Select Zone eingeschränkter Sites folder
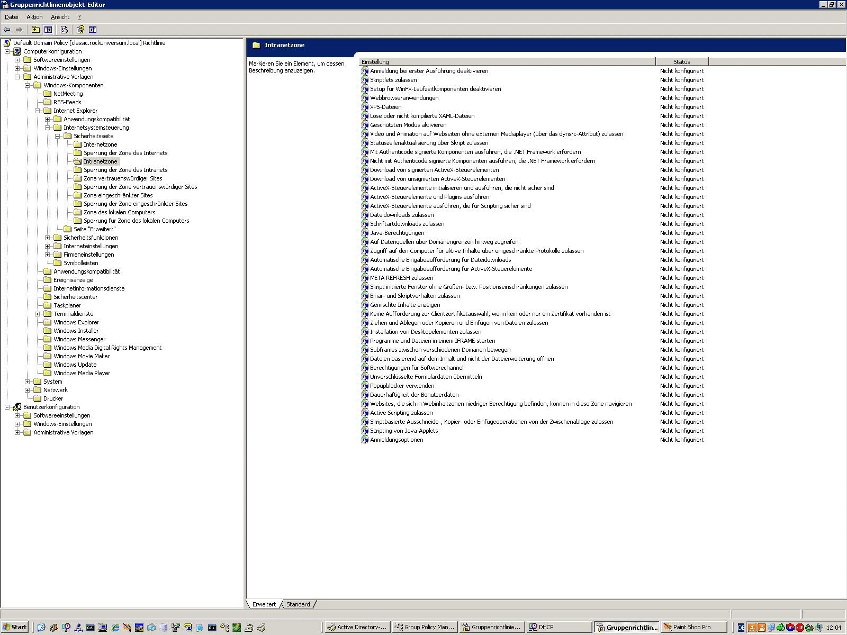The height and width of the screenshot is (635, 847). click(x=118, y=195)
